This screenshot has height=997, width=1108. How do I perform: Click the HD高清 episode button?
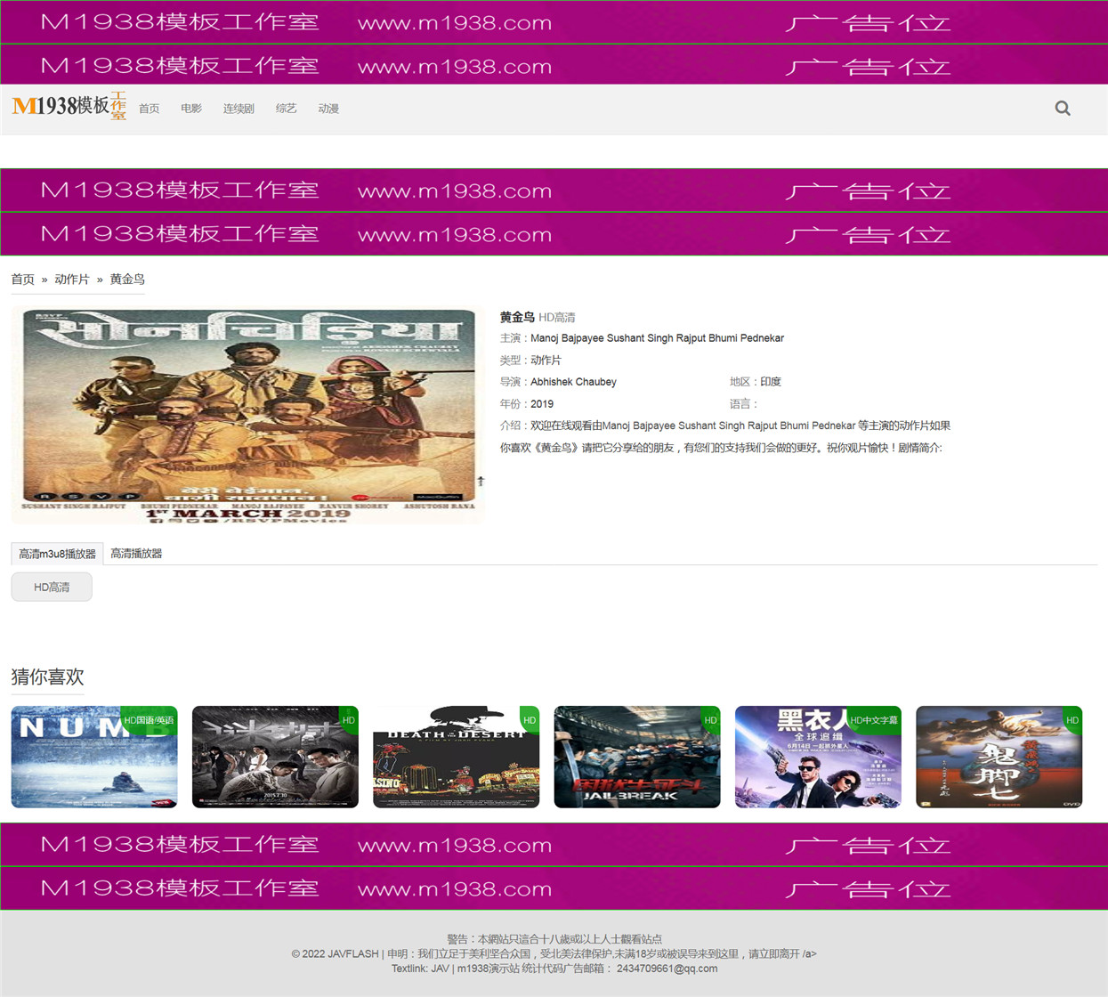(52, 588)
